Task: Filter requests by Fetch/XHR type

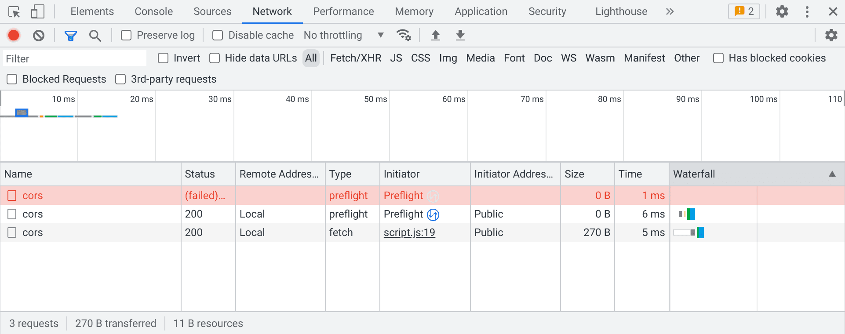Action: [356, 58]
